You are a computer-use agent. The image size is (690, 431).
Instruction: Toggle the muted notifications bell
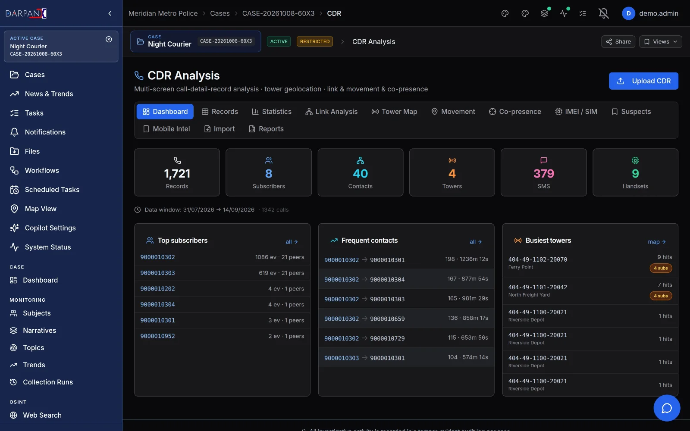pyautogui.click(x=604, y=13)
